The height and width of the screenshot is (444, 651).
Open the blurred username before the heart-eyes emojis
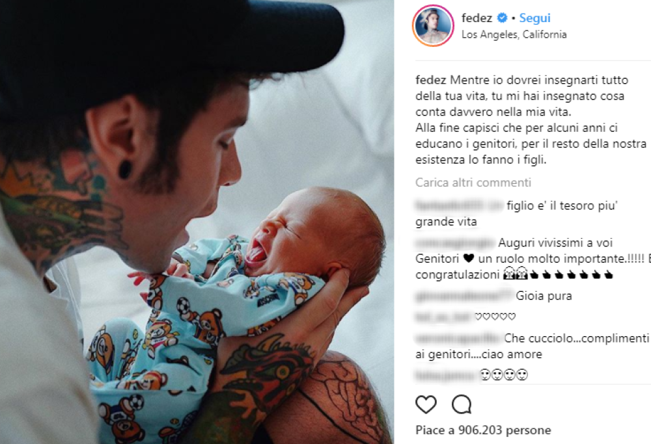(x=446, y=375)
